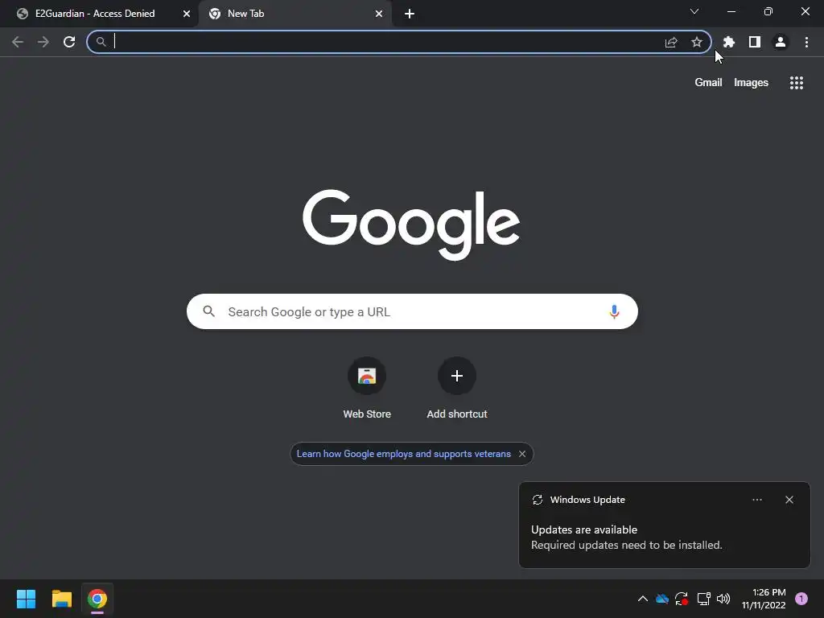
Task: Open the Extensions puzzle icon
Action: pos(729,42)
